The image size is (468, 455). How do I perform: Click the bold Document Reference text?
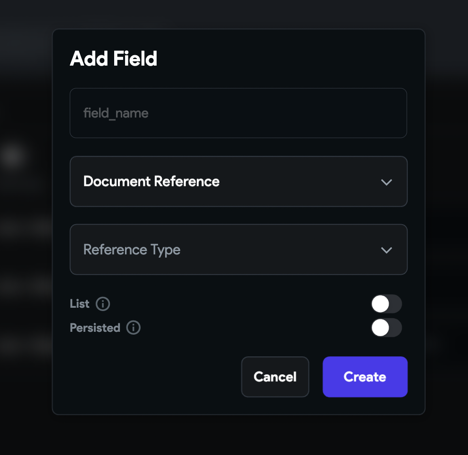click(x=151, y=182)
